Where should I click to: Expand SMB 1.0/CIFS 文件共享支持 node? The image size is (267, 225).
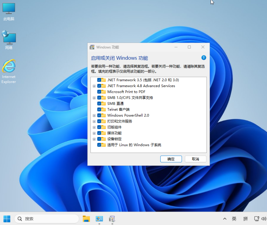point(94,98)
